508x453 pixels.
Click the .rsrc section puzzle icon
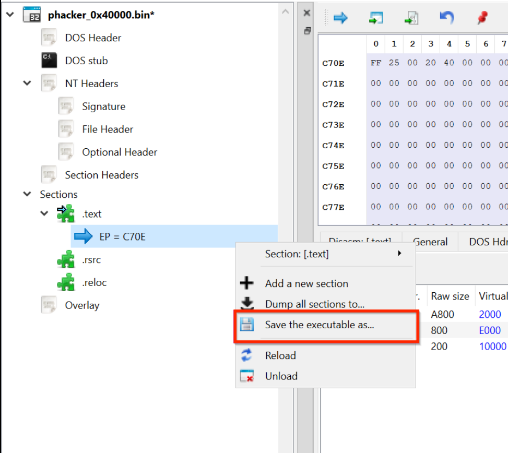tap(66, 259)
